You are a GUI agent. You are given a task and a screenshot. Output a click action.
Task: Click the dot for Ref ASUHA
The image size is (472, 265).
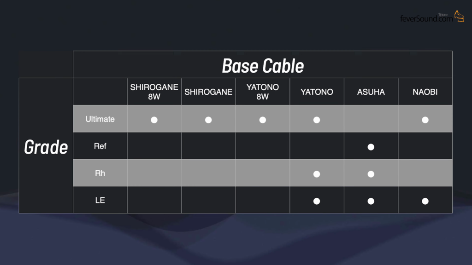(371, 147)
